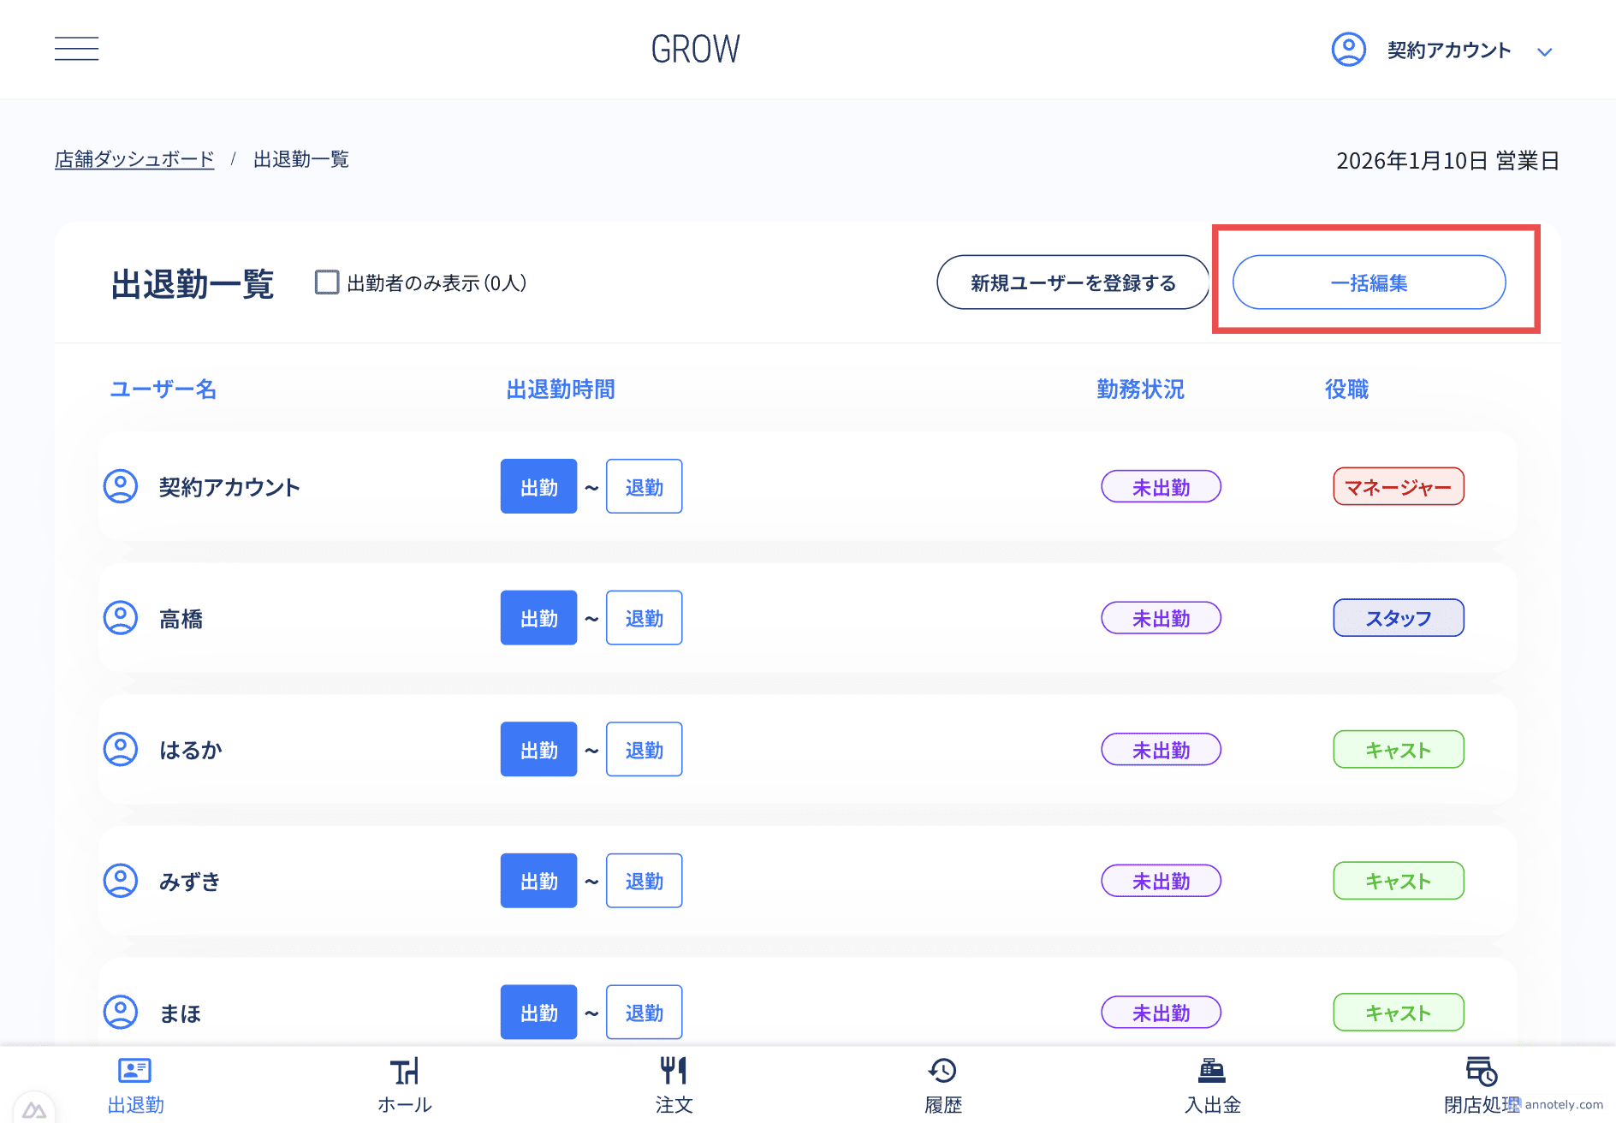Open the Hall (ホール) tab icon
This screenshot has height=1123, width=1616.
click(404, 1072)
